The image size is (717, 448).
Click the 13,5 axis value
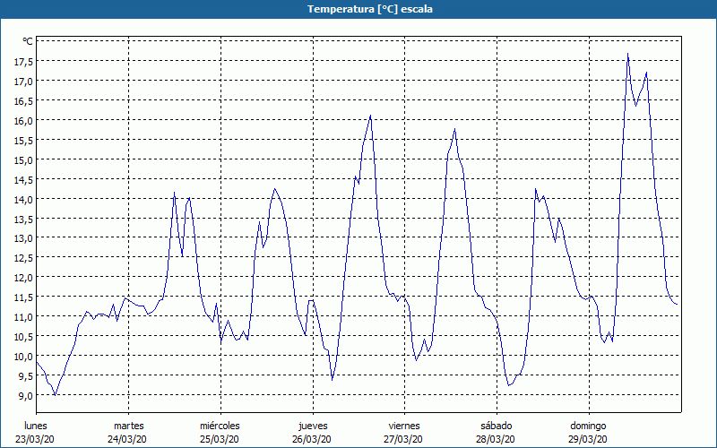click(x=23, y=219)
